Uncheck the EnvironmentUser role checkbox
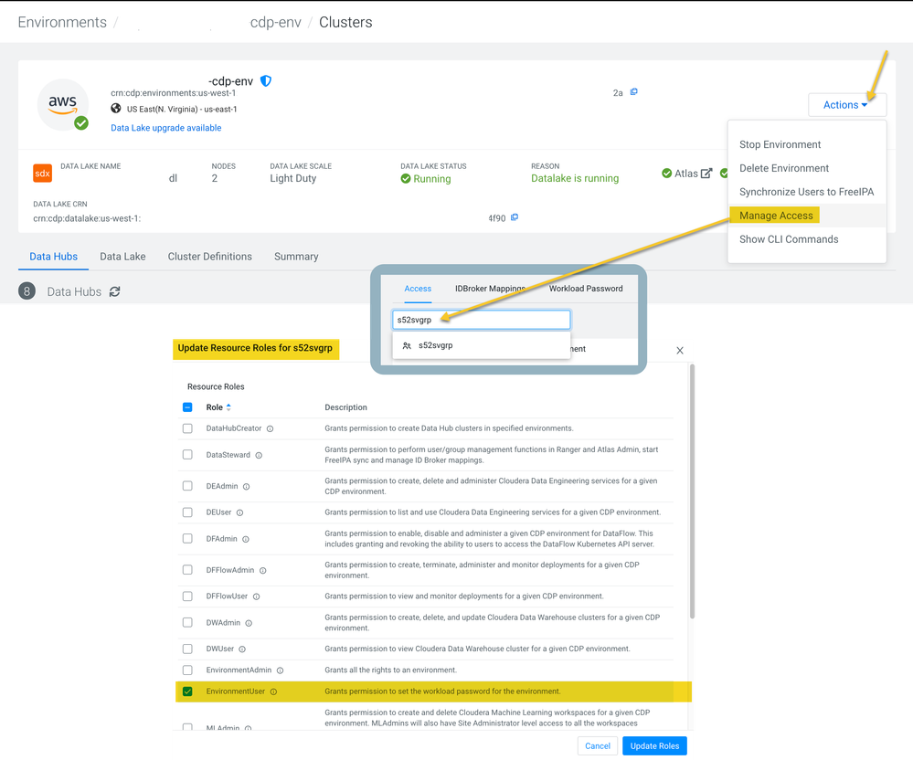Screen dimensions: 913x760 tap(187, 691)
